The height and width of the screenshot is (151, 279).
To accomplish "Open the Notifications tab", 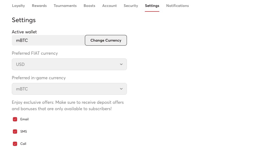I will (x=177, y=6).
